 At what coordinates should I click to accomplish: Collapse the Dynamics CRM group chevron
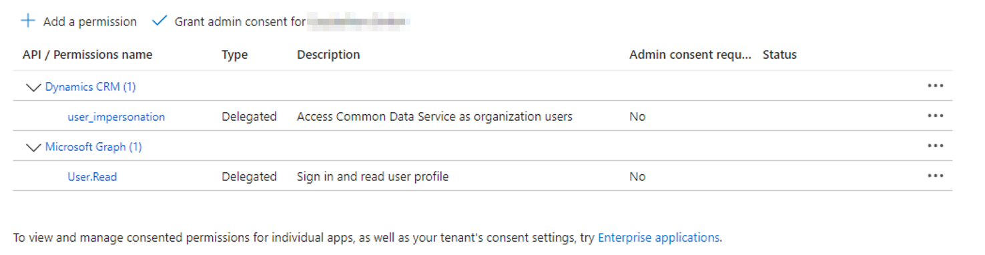[x=33, y=87]
